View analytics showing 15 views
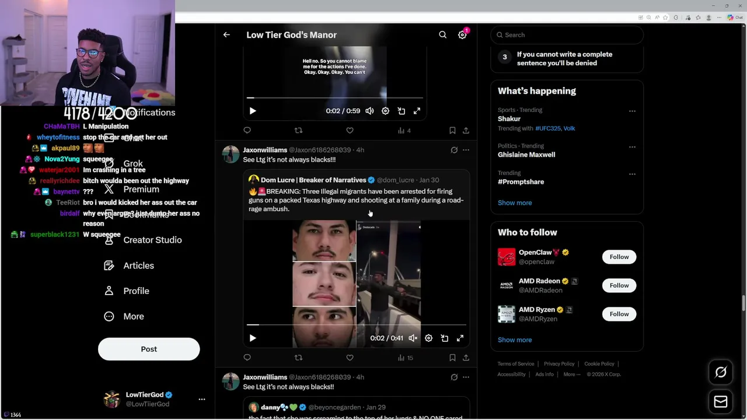The image size is (747, 420). [406, 358]
